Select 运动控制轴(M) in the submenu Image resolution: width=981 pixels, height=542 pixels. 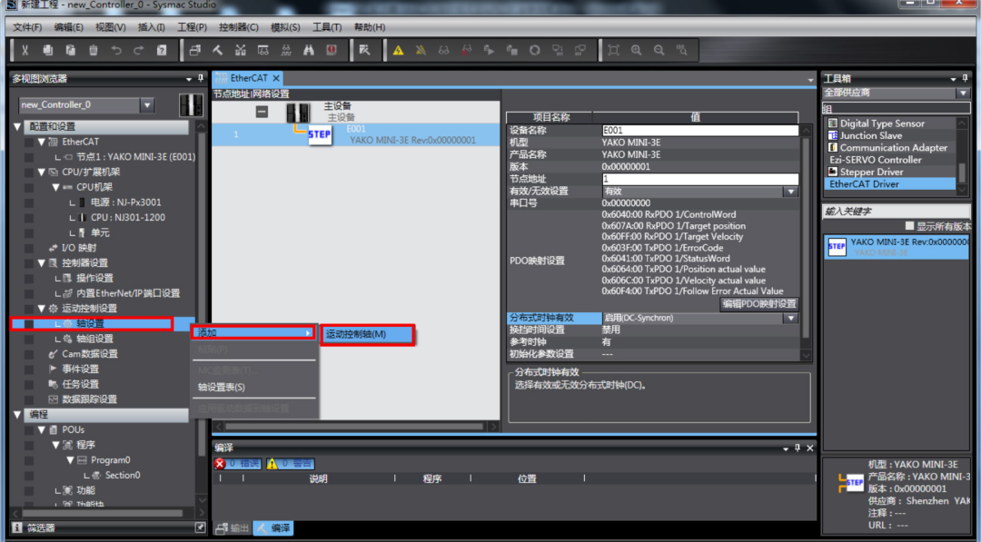pos(367,334)
